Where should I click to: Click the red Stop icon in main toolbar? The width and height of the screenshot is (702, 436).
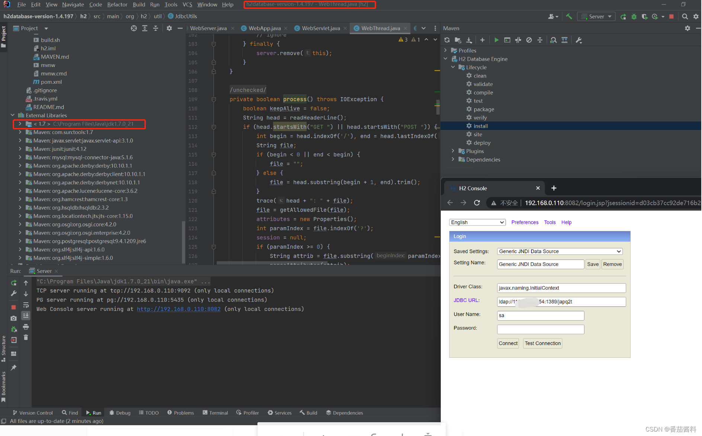(x=671, y=16)
